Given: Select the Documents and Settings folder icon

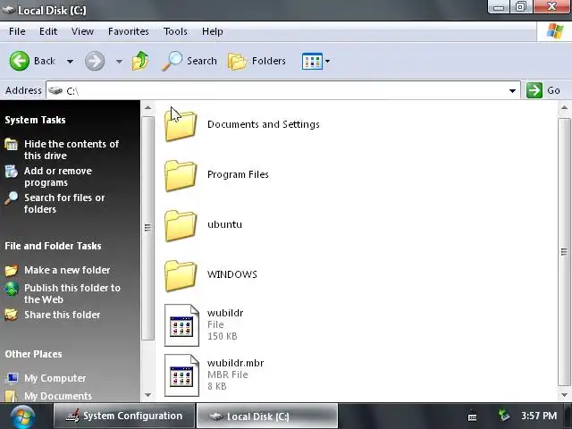Looking at the screenshot, I should pyautogui.click(x=181, y=125).
